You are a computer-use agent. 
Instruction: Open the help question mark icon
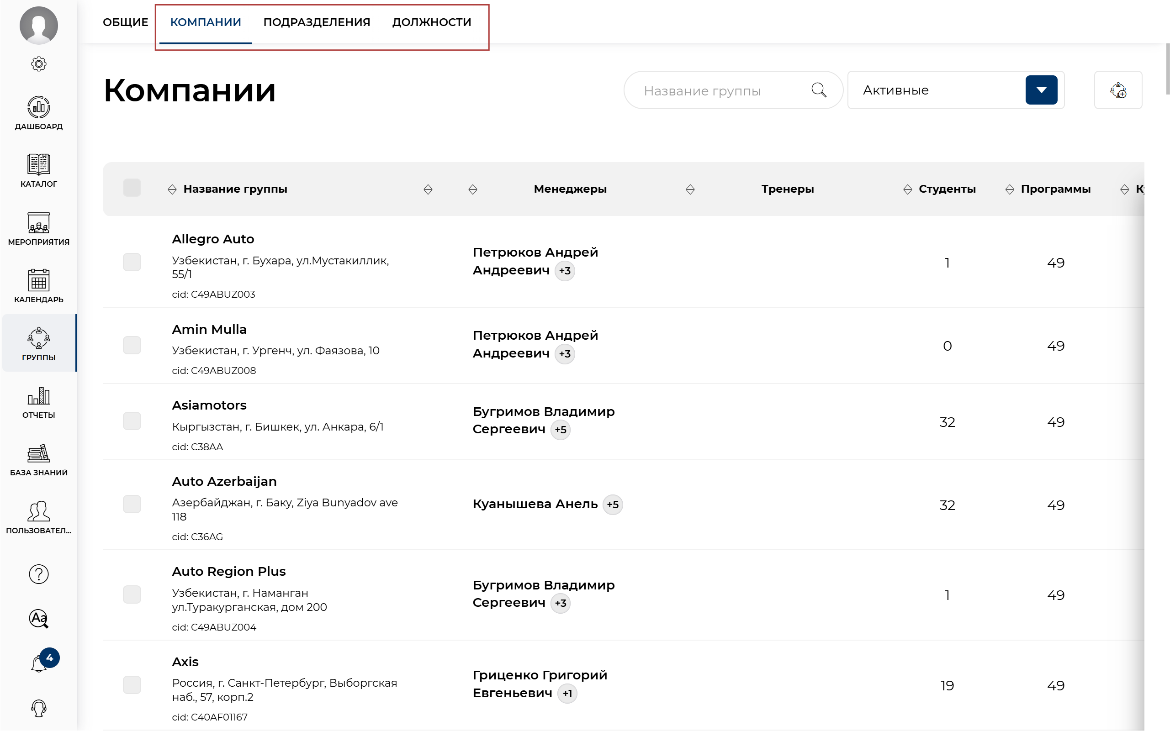[39, 574]
